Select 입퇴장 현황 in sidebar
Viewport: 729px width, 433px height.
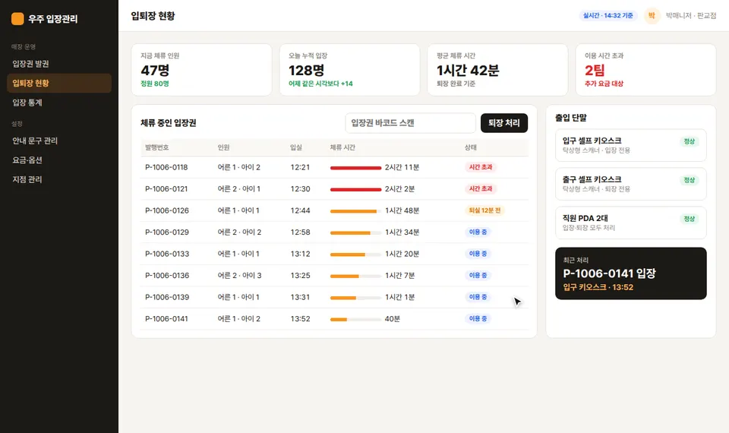pyautogui.click(x=59, y=83)
